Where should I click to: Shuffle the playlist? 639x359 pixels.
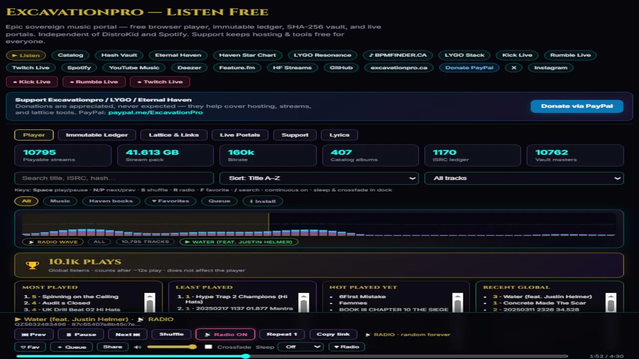pyautogui.click(x=171, y=335)
